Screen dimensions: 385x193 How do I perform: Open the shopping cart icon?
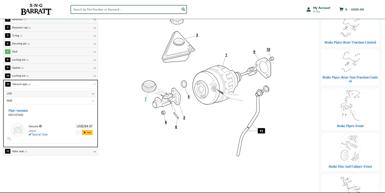(x=341, y=9)
